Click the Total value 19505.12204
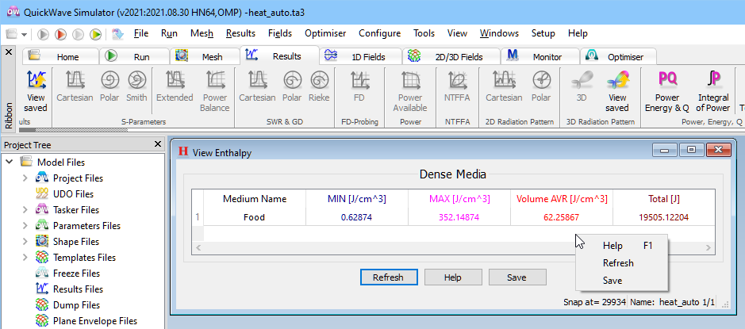The width and height of the screenshot is (745, 329). (x=664, y=217)
